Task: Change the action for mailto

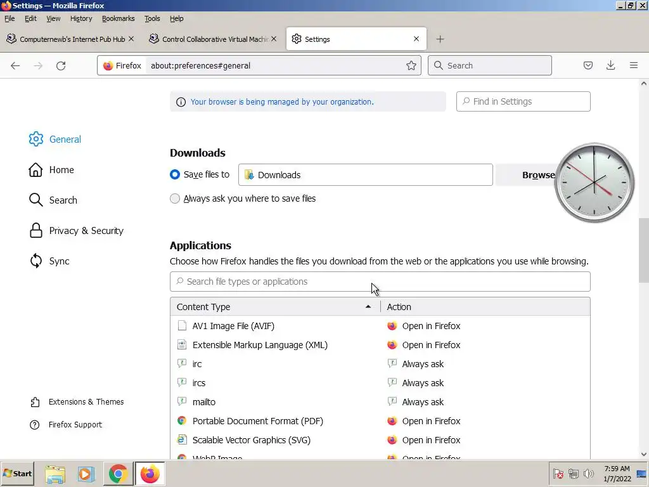Action: click(486, 402)
